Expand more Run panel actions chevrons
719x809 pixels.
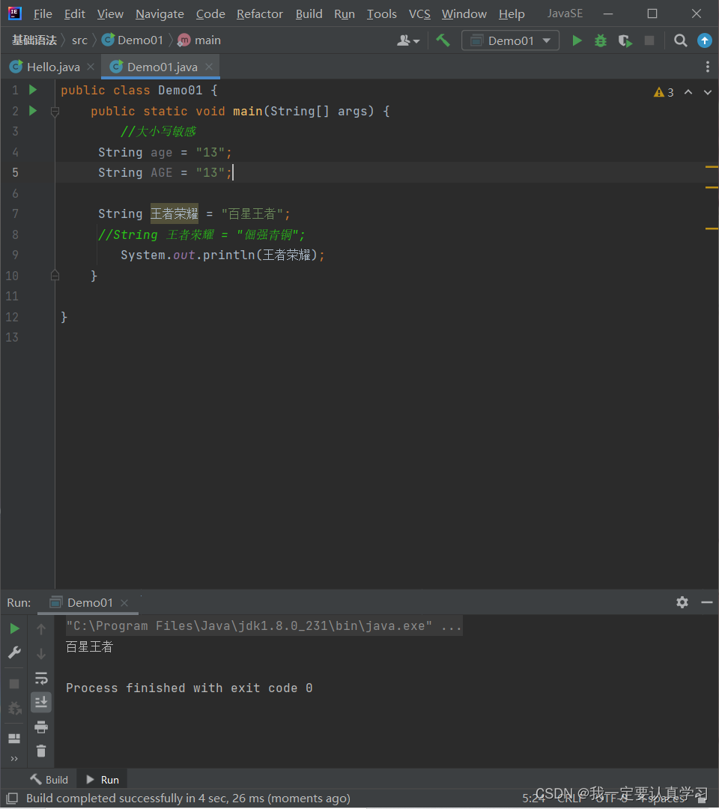pos(14,758)
